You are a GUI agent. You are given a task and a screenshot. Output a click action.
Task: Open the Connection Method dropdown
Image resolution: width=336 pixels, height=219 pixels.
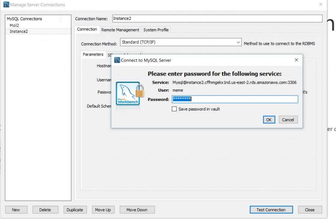[x=181, y=42]
